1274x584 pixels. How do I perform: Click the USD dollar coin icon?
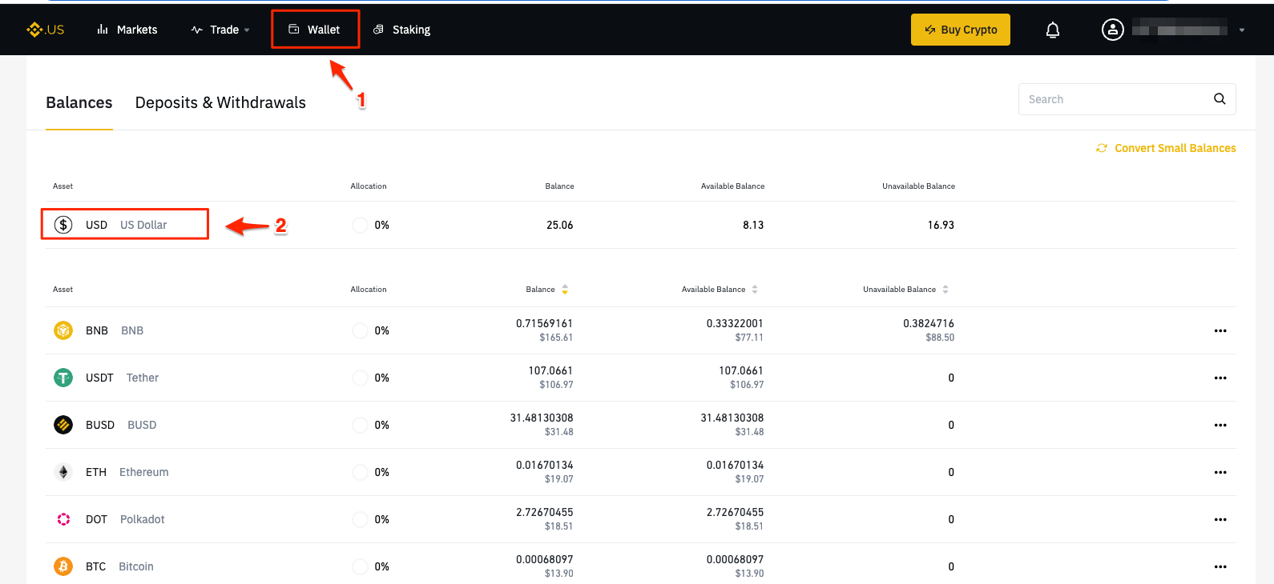click(63, 225)
